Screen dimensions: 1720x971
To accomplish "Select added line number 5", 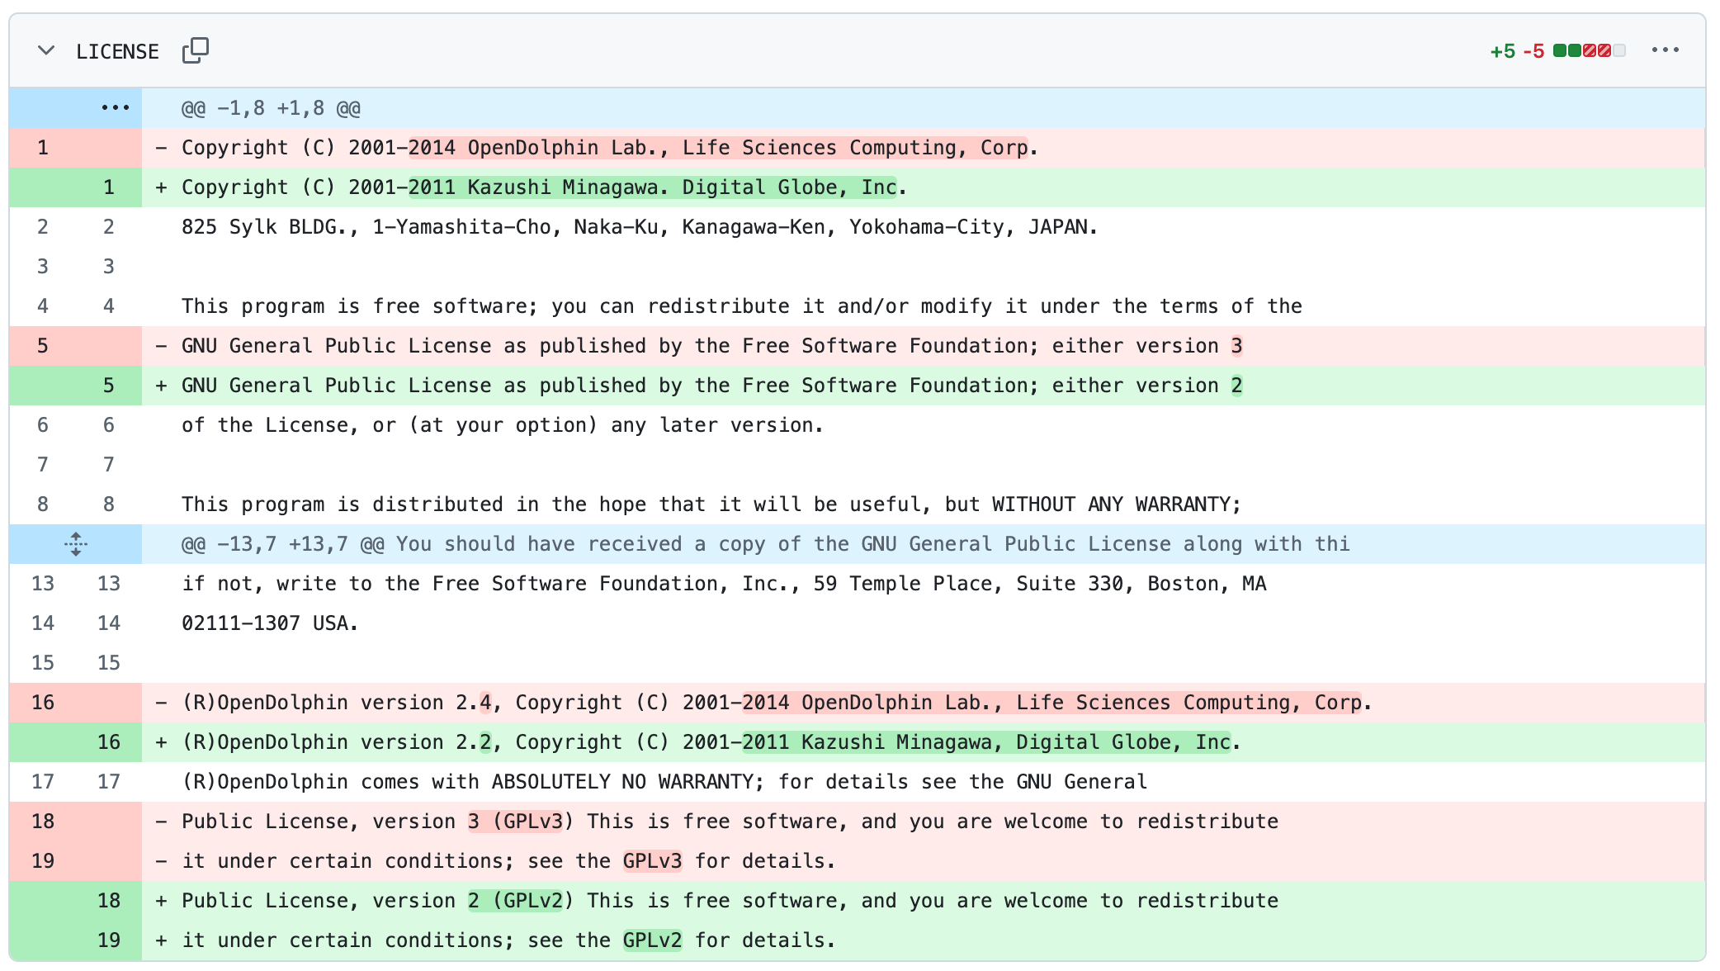I will point(108,386).
